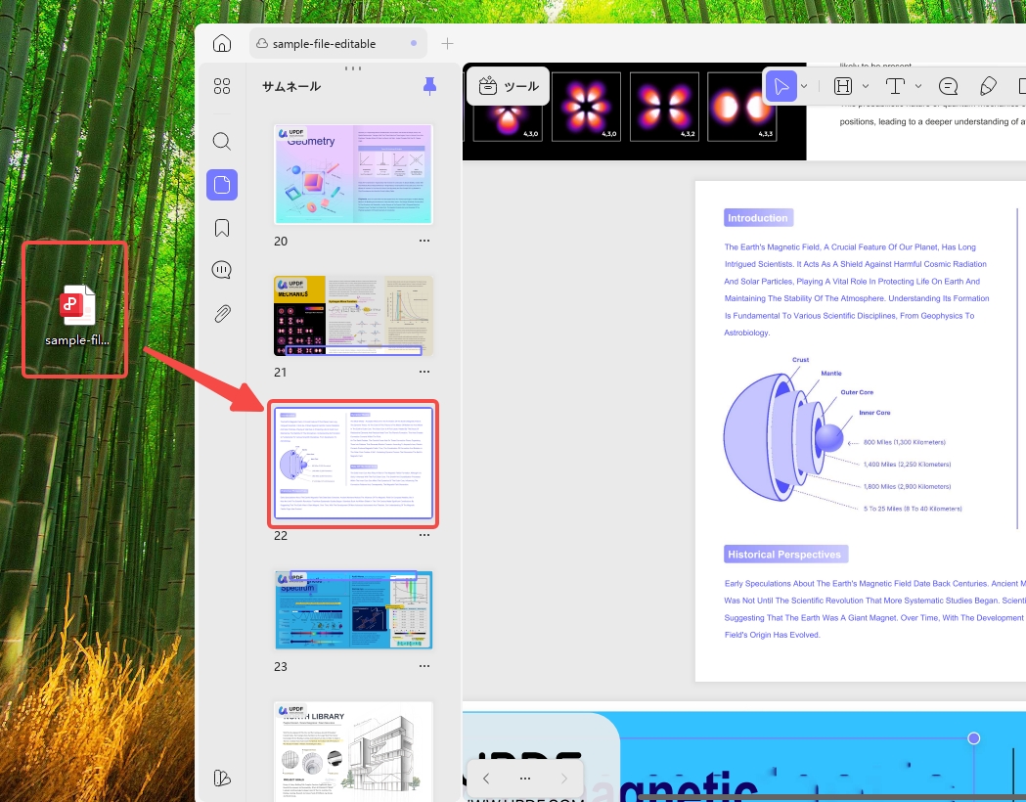This screenshot has width=1026, height=802.
Task: Click the Historical Perspectives heading
Action: point(785,555)
